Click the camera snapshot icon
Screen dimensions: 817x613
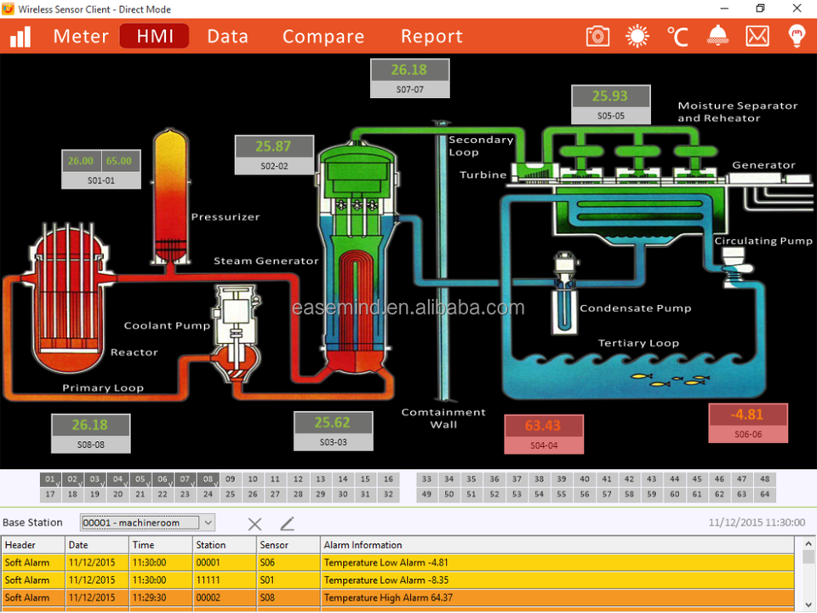(x=598, y=36)
